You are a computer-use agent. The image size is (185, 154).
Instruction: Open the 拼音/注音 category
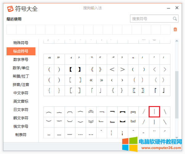21,85
